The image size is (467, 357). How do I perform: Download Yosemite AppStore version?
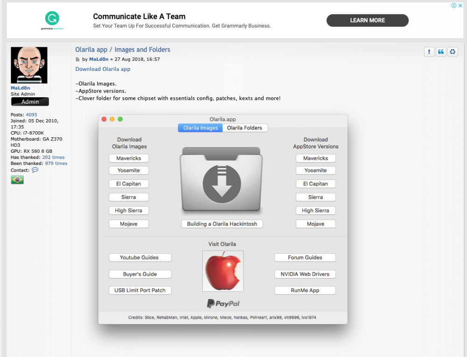(316, 171)
